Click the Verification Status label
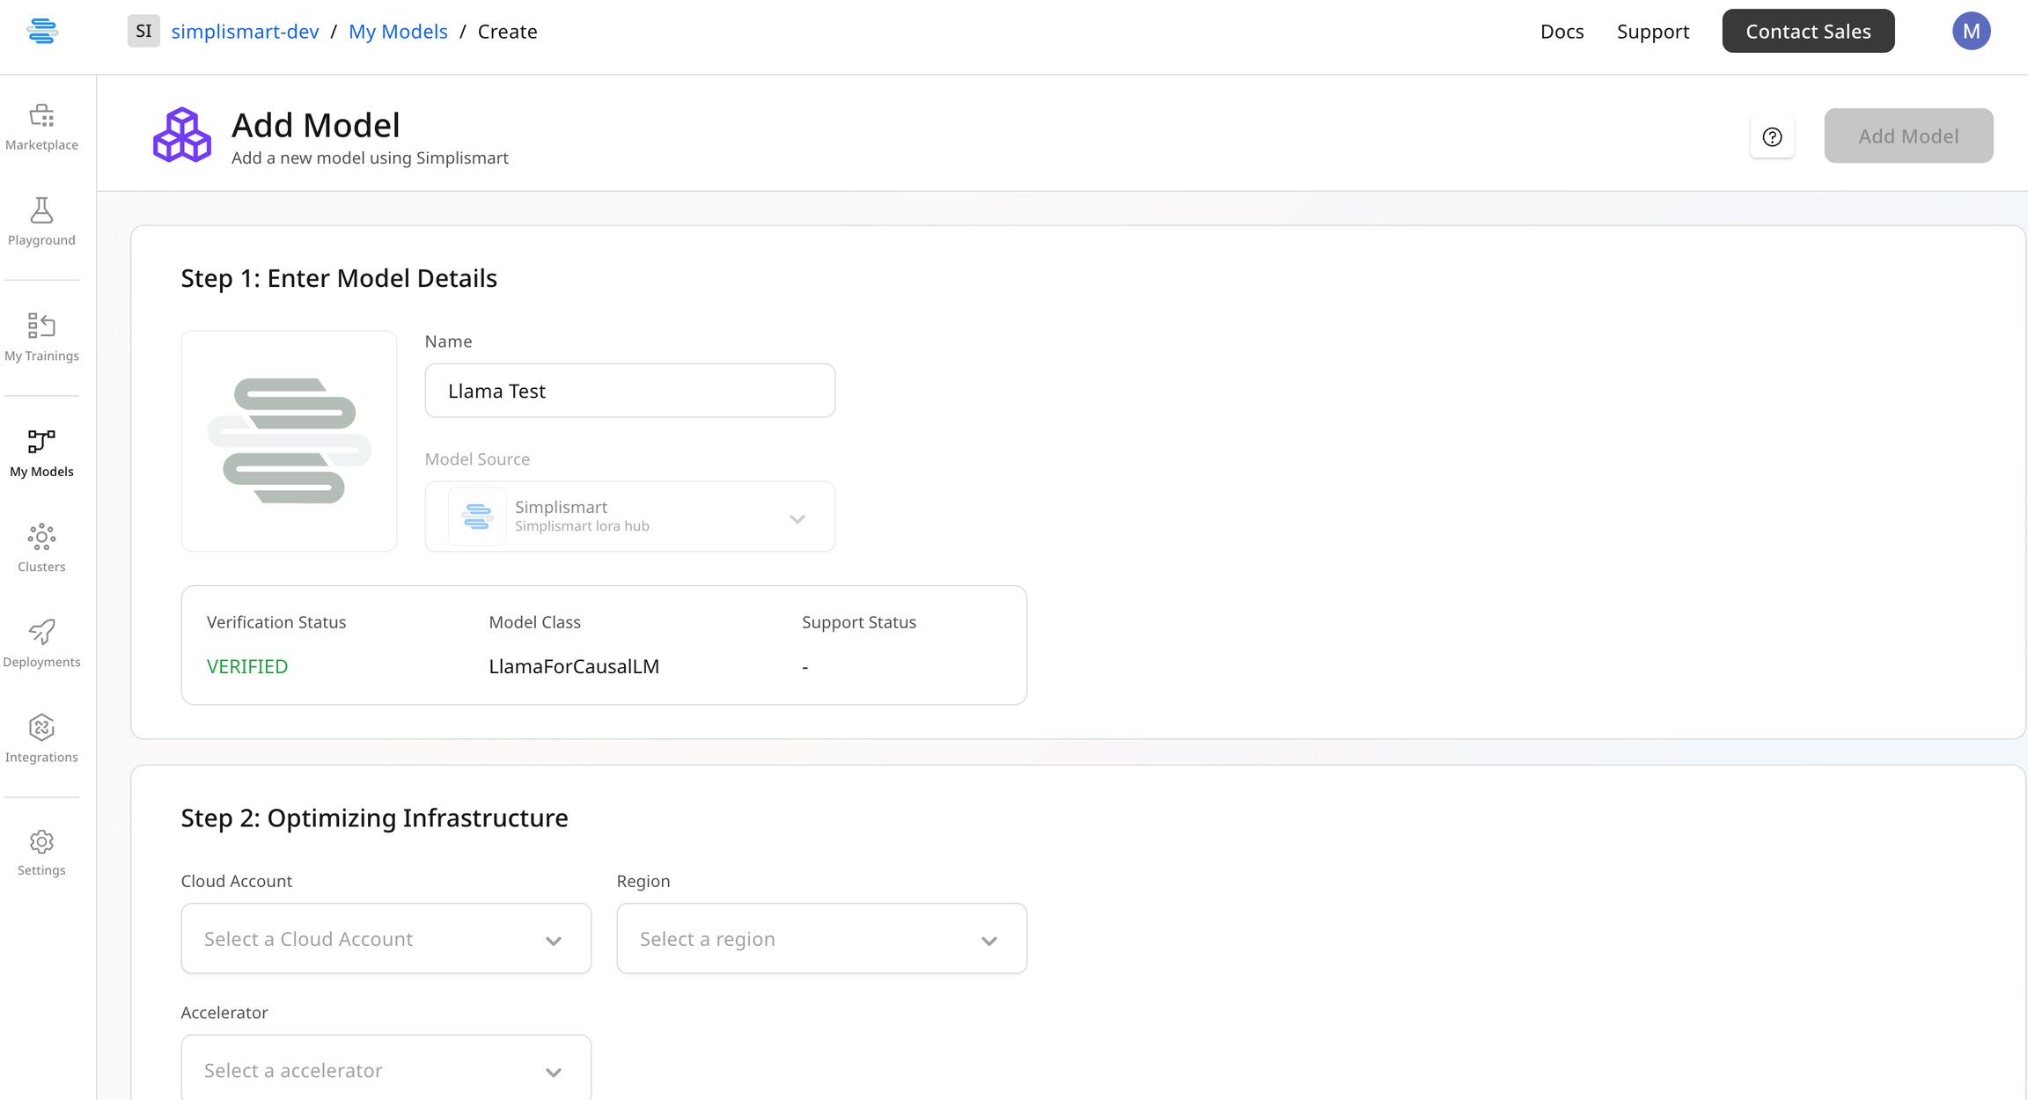 (276, 622)
